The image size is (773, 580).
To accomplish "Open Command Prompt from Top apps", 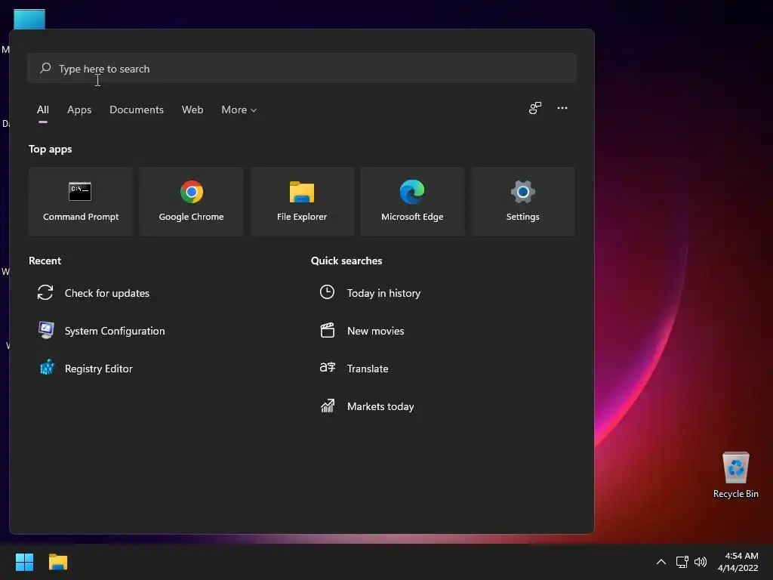I will point(81,201).
